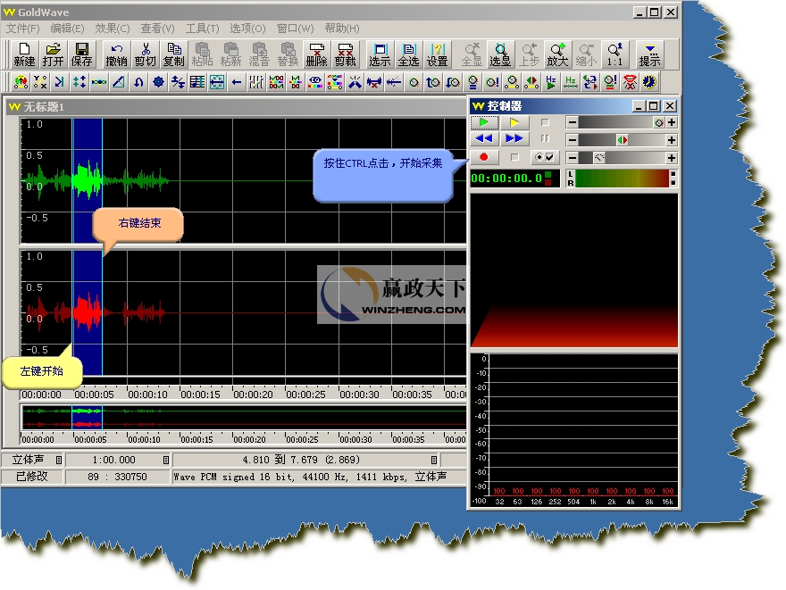786x590 pixels.
Task: Save the audio using the 保存 icon
Action: point(81,54)
